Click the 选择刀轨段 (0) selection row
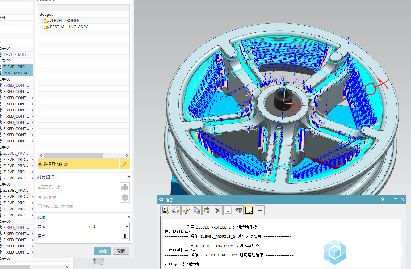 pos(78,164)
